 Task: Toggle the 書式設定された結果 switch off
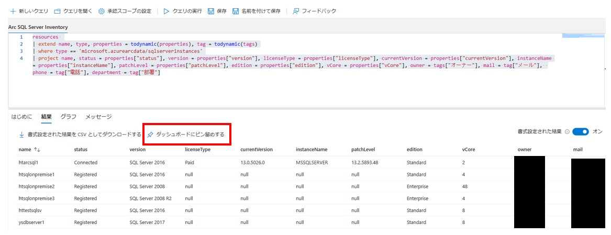pos(581,132)
